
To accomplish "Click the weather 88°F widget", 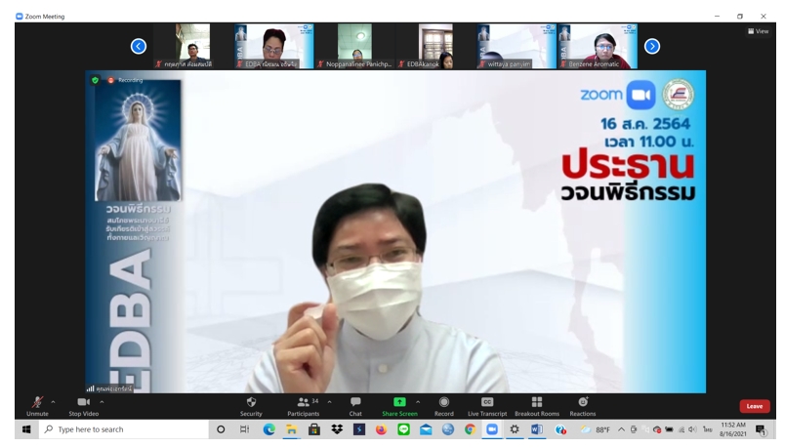I will (595, 429).
